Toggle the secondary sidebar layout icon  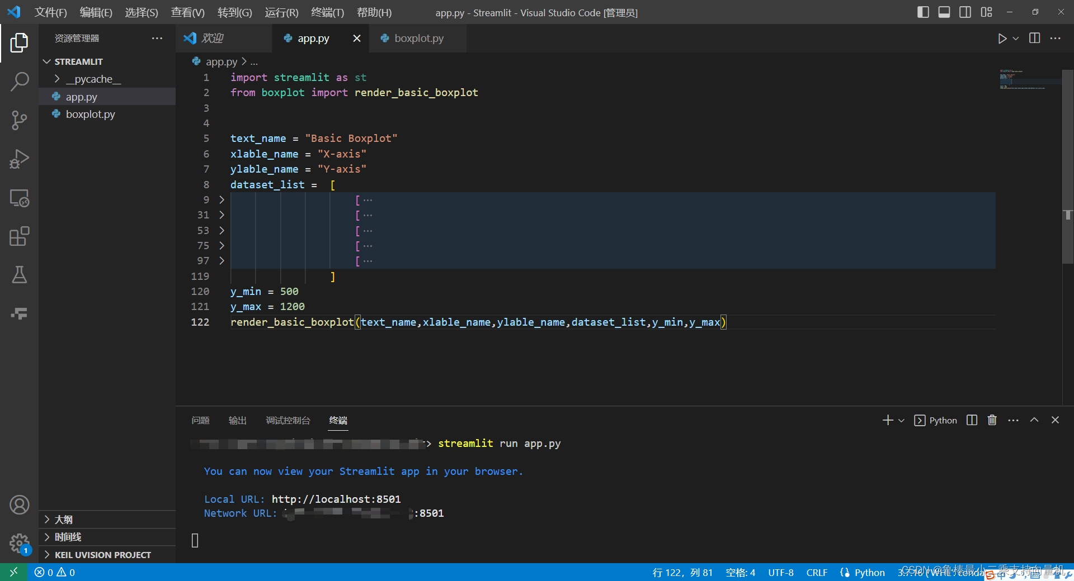(965, 12)
